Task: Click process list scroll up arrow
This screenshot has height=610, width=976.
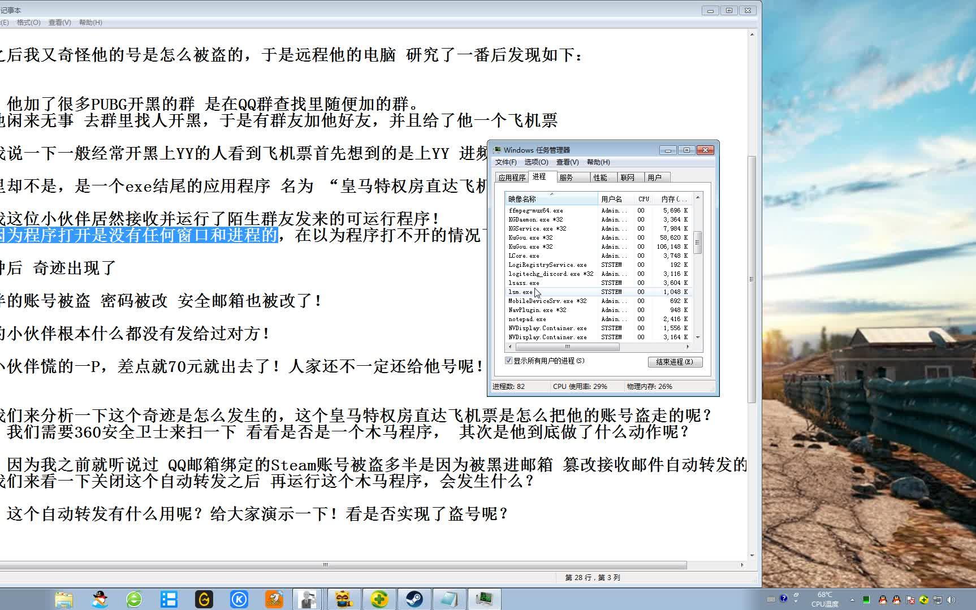Action: click(x=698, y=197)
